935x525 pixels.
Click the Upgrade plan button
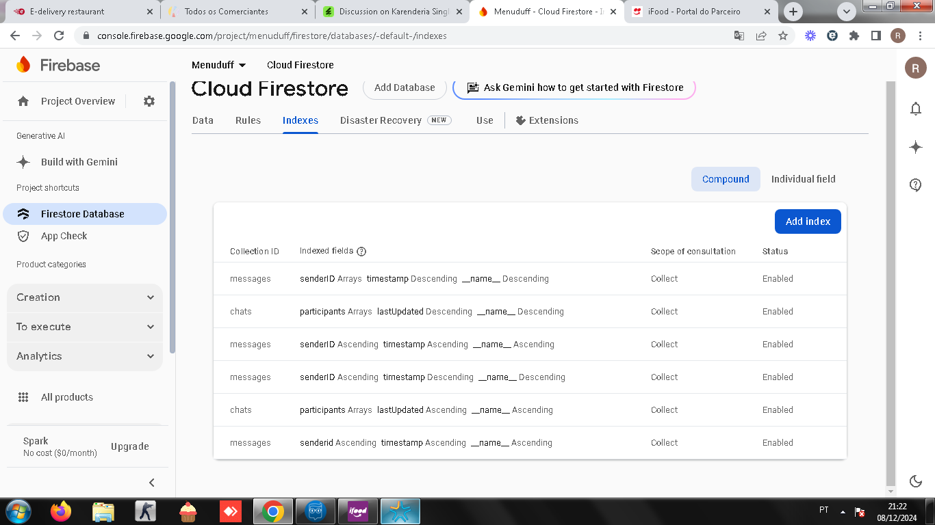click(x=130, y=446)
